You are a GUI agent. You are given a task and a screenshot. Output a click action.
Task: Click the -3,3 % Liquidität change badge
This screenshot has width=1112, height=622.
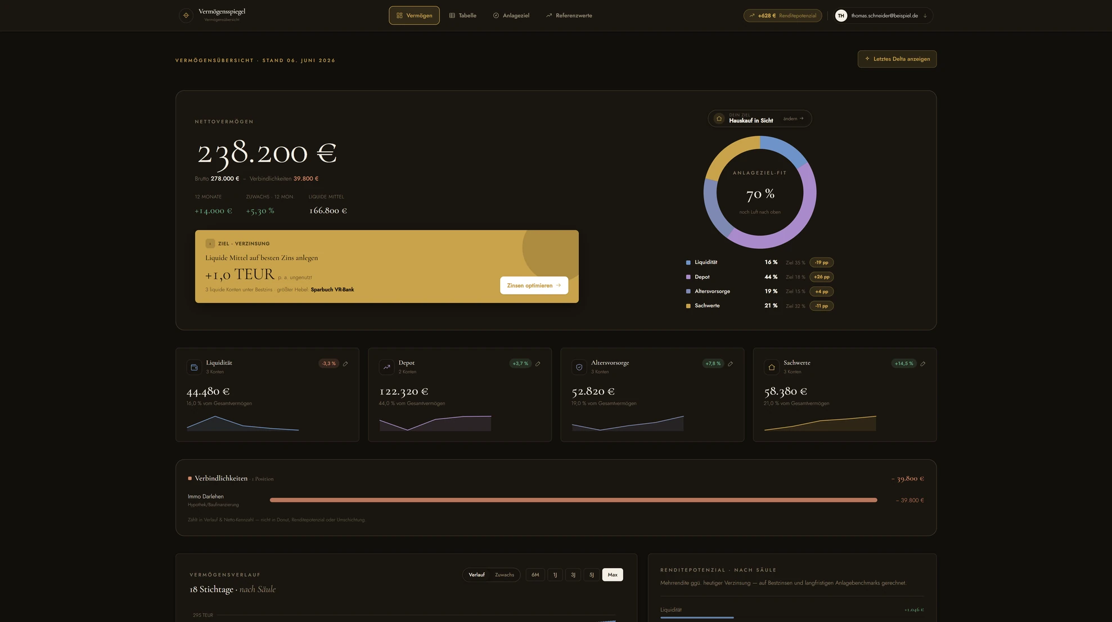click(328, 364)
